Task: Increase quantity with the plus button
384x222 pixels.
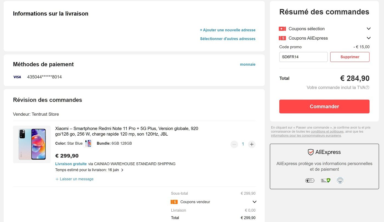Action: pos(252,144)
